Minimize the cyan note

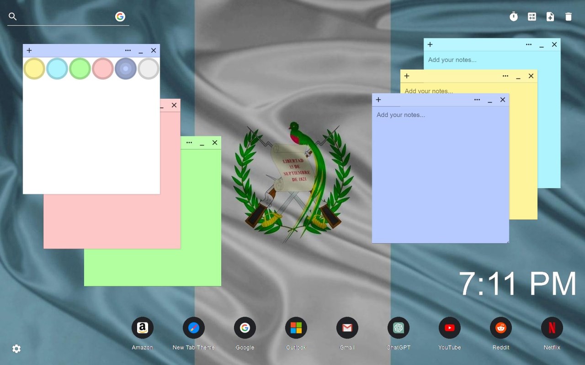[x=542, y=45]
